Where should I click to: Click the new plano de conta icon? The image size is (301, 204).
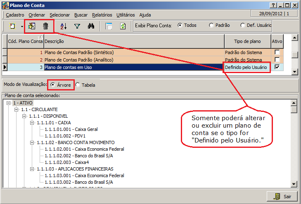[13, 26]
